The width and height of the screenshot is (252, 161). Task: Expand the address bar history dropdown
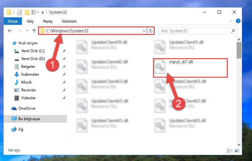coord(144,31)
